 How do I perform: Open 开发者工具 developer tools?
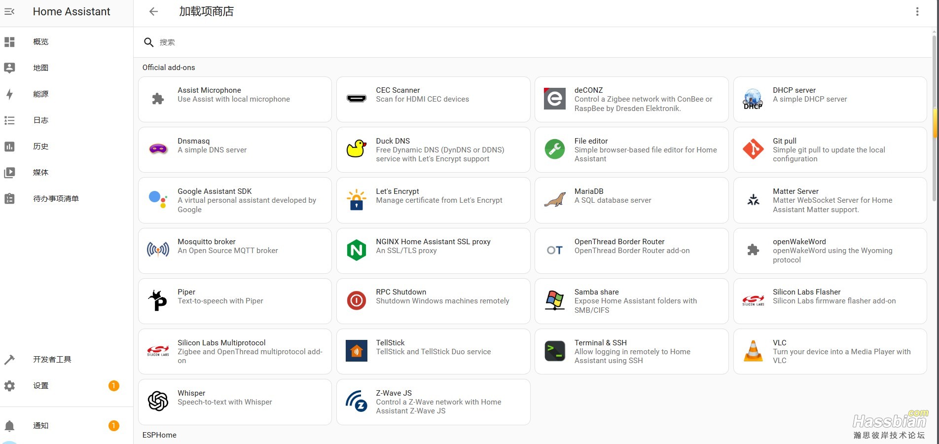click(67, 360)
